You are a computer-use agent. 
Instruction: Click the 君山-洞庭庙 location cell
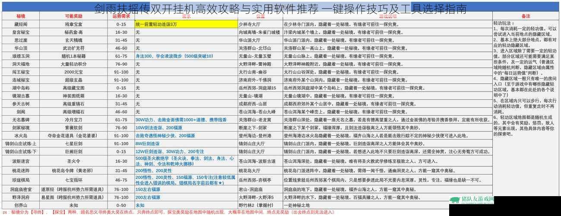[260, 189]
